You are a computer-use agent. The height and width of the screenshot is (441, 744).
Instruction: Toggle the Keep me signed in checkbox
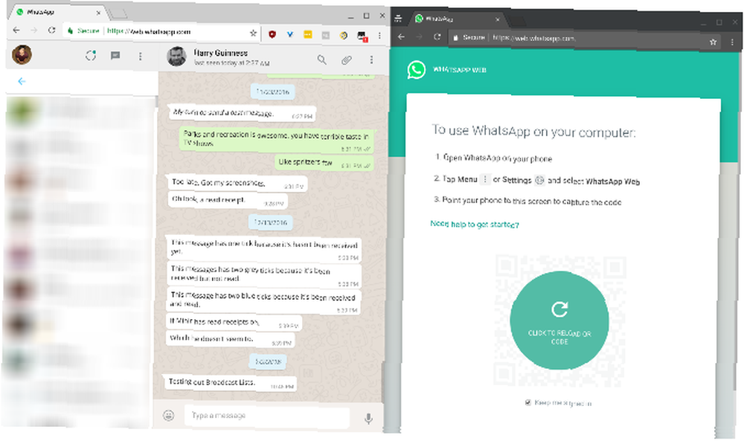coord(527,402)
